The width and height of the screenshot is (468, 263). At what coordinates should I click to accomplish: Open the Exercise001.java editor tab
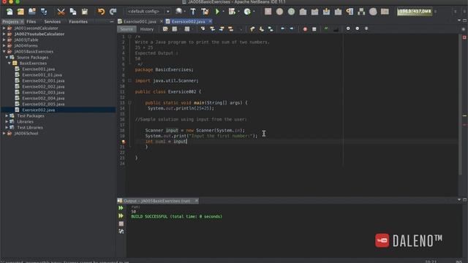tap(140, 22)
